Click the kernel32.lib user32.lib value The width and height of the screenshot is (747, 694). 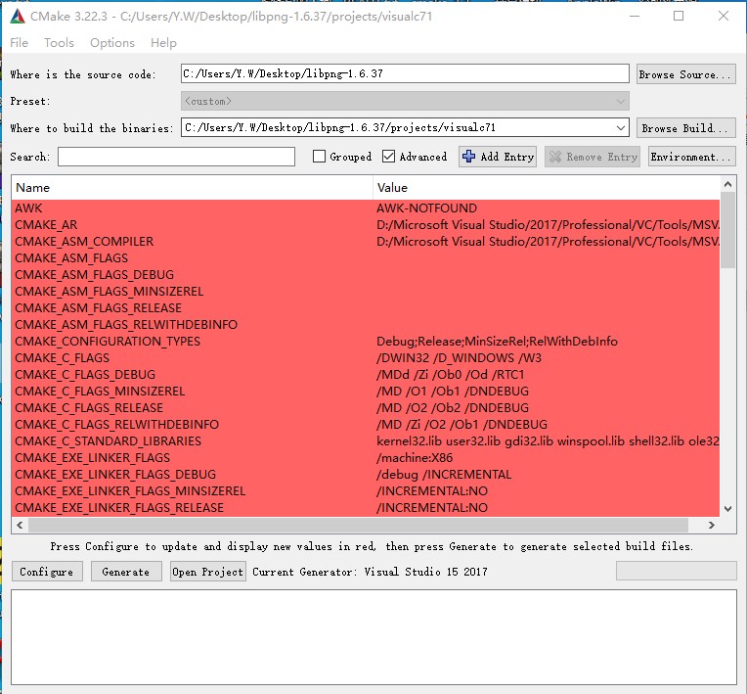coord(547,441)
